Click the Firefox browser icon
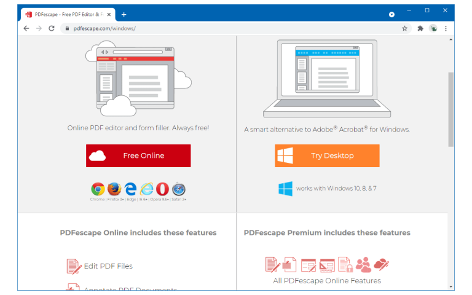This screenshot has height=295, width=472. tap(114, 189)
